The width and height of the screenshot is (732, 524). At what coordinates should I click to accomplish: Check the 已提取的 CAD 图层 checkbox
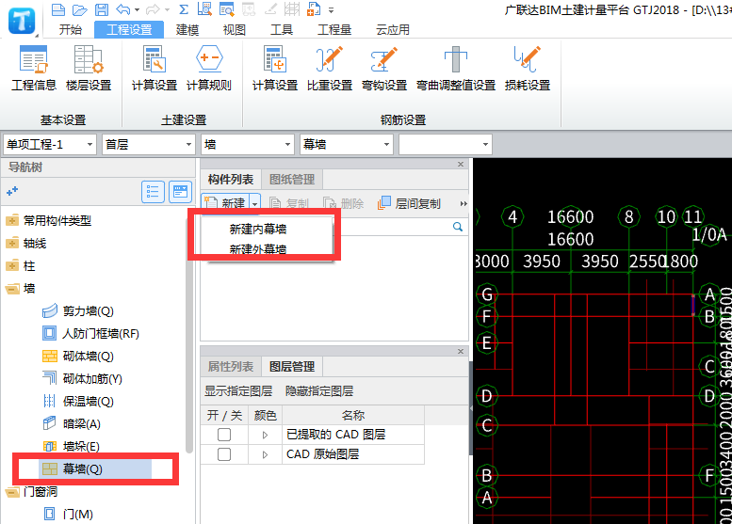(224, 435)
